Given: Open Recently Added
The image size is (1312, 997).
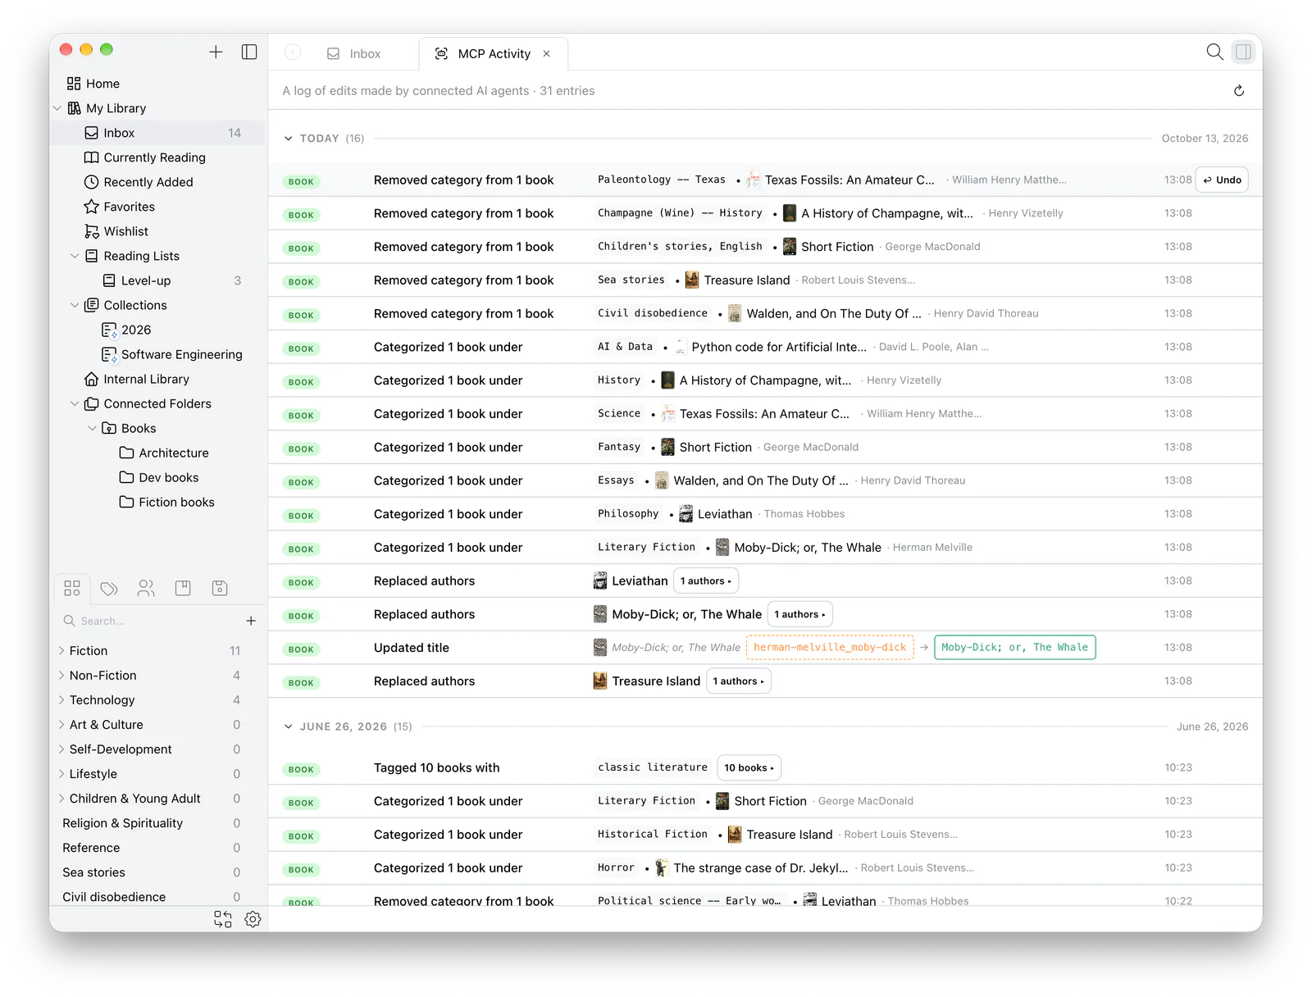Looking at the screenshot, I should pyautogui.click(x=139, y=182).
